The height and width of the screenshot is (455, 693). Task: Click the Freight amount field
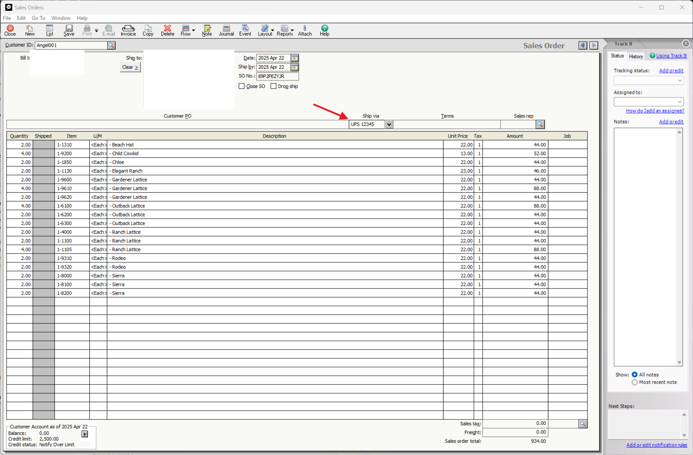(515, 432)
